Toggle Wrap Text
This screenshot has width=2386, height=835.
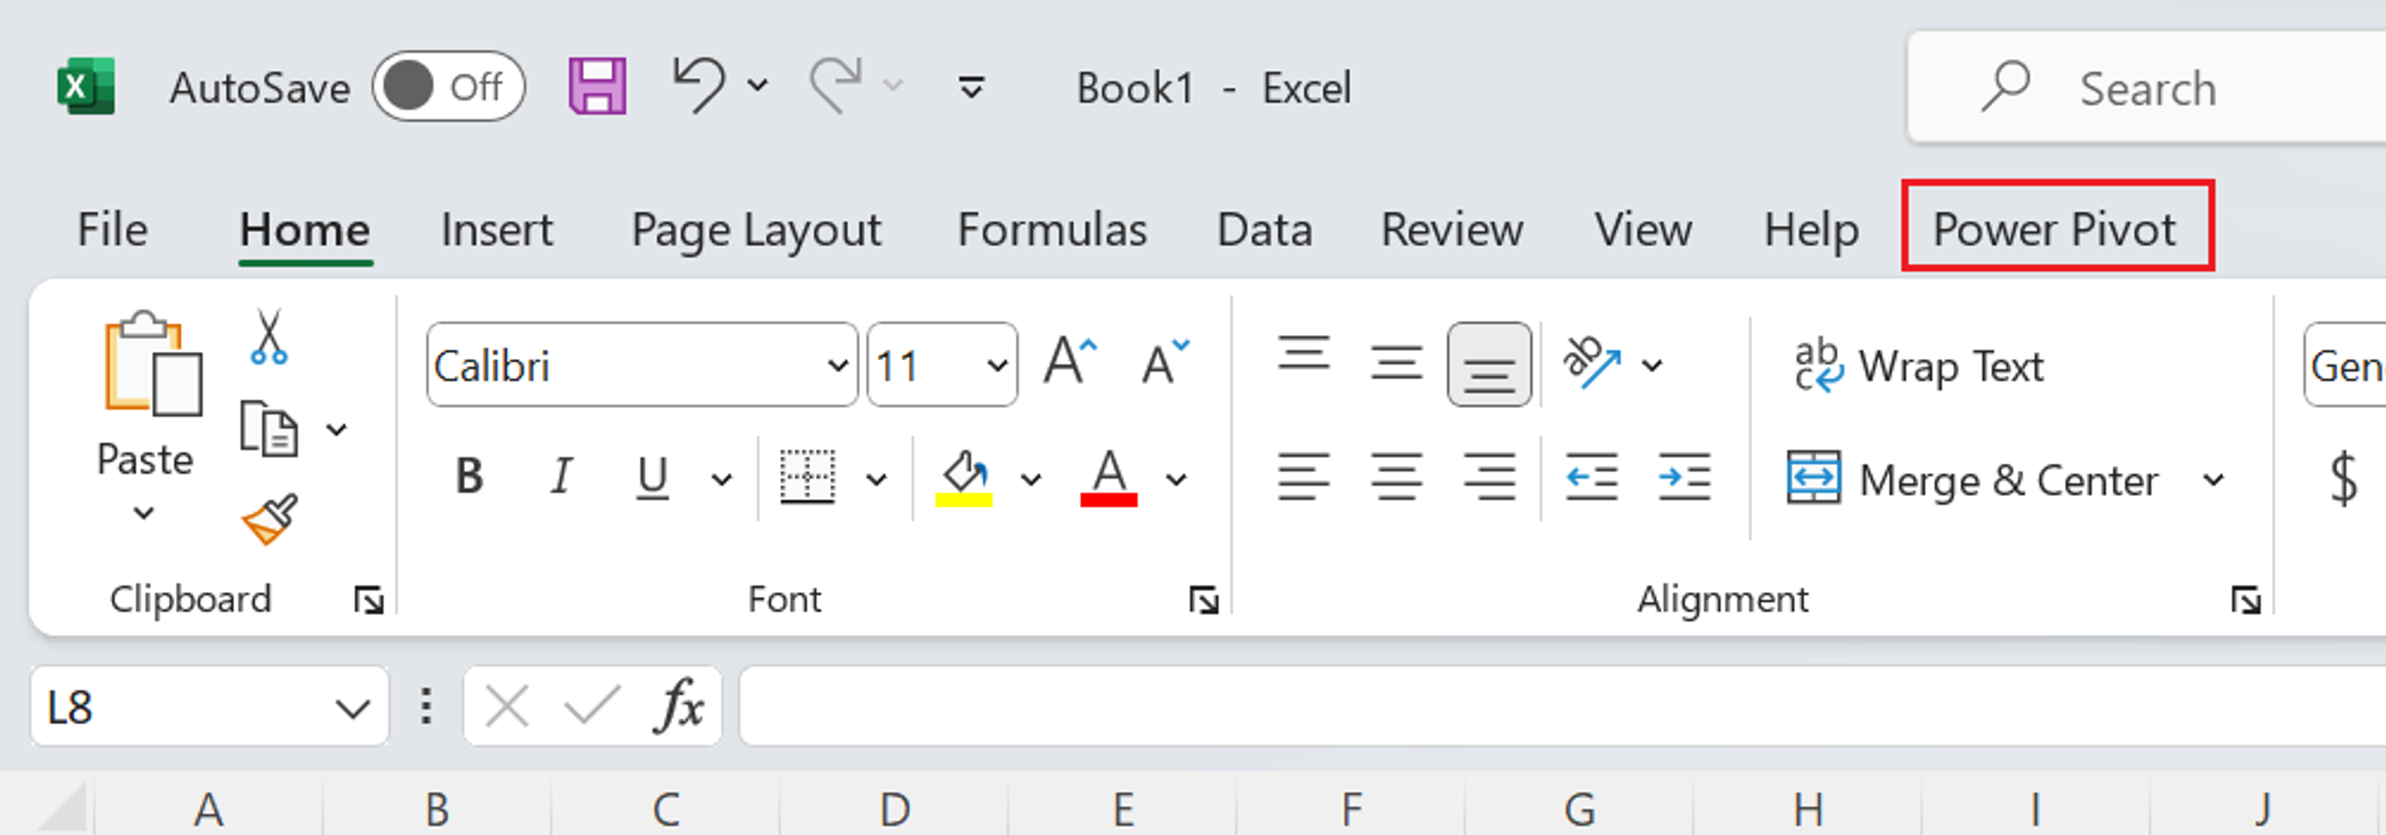(x=1918, y=366)
